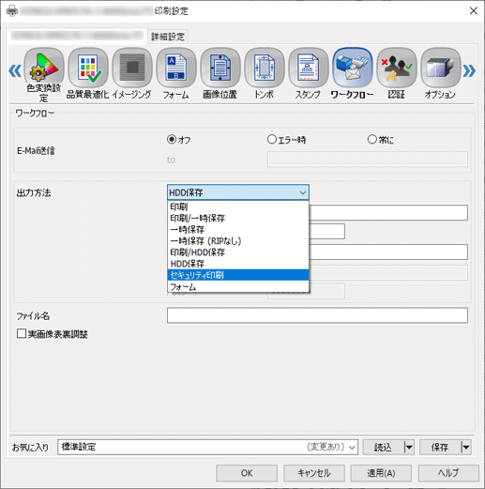Select the スタンプ stamp icon

click(x=309, y=68)
